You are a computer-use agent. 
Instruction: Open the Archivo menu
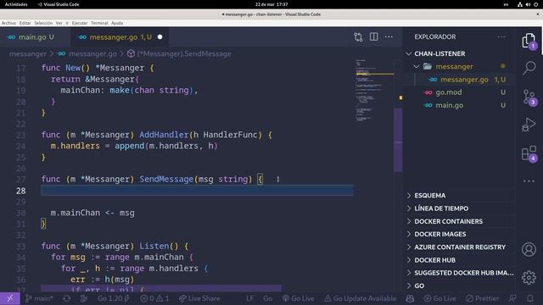coord(8,23)
